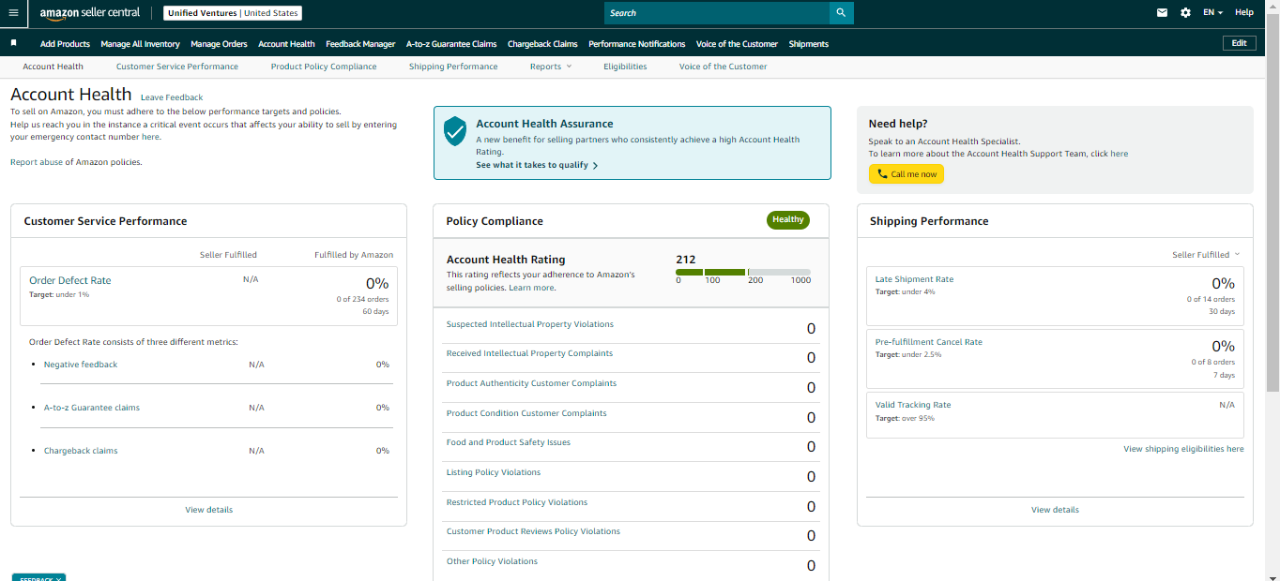Viewport: 1280px width, 581px height.
Task: Click the green Healthy status badge
Action: point(788,220)
